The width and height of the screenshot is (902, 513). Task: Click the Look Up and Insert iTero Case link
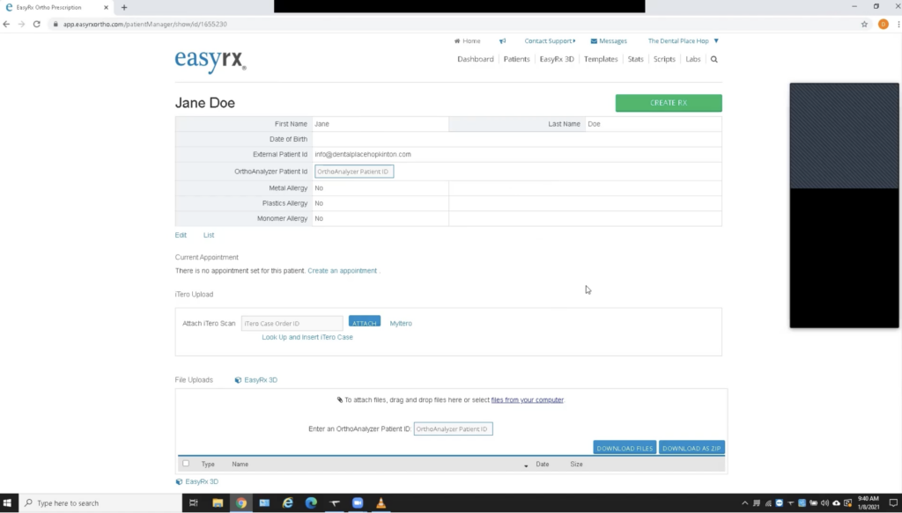tap(307, 337)
